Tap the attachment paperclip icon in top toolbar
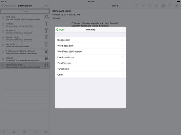This screenshot has width=181, height=135. (x=143, y=6)
